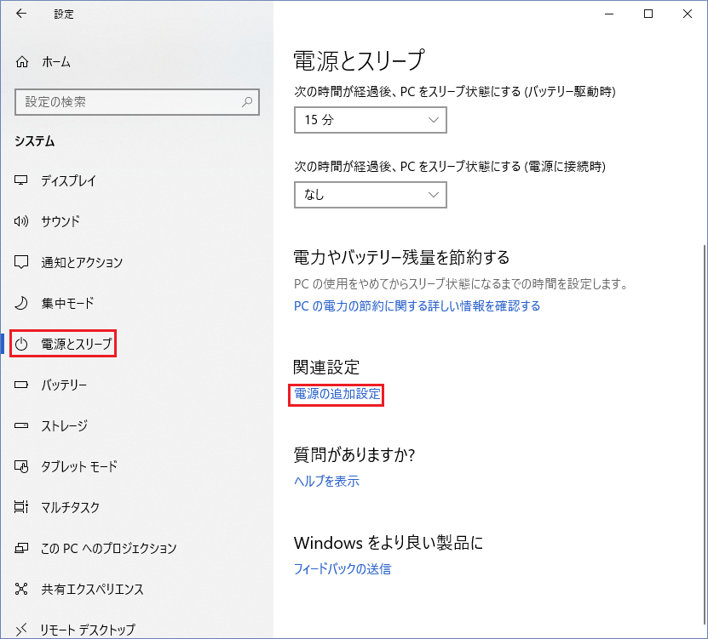Open the フィードバックの送信 link
Viewport: 708px width, 639px height.
(x=342, y=569)
